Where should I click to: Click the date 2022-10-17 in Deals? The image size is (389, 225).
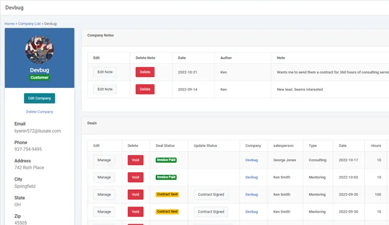coord(348,160)
